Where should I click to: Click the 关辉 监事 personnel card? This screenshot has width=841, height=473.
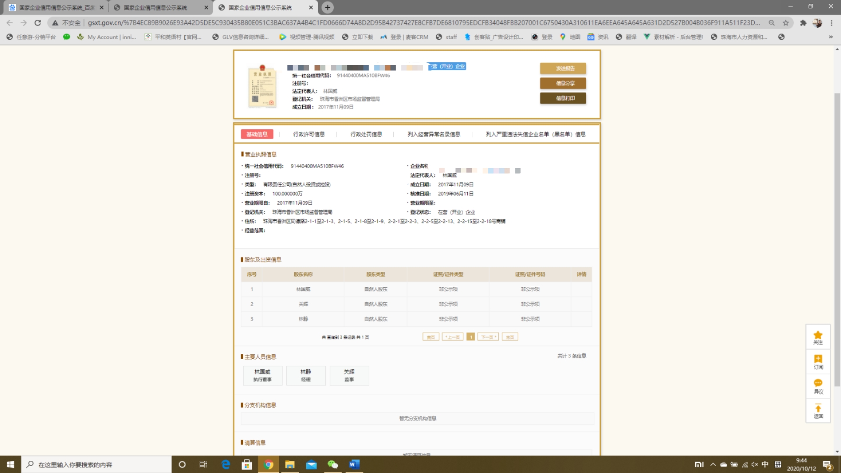pos(349,375)
